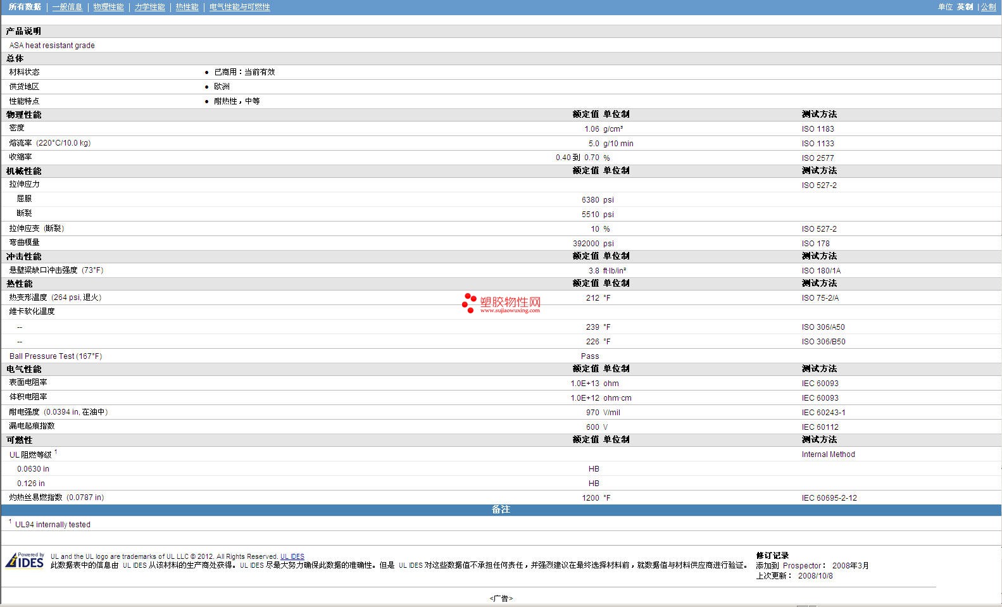The width and height of the screenshot is (1002, 607).
Task: Click 耐热性，中等 feature text
Action: click(237, 101)
